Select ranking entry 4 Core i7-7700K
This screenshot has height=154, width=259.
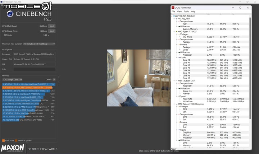click(x=28, y=94)
